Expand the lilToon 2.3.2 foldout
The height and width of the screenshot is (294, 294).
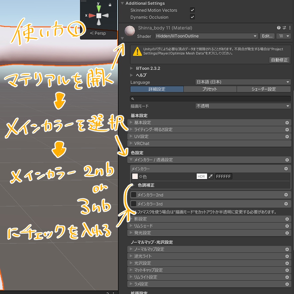(x=131, y=68)
